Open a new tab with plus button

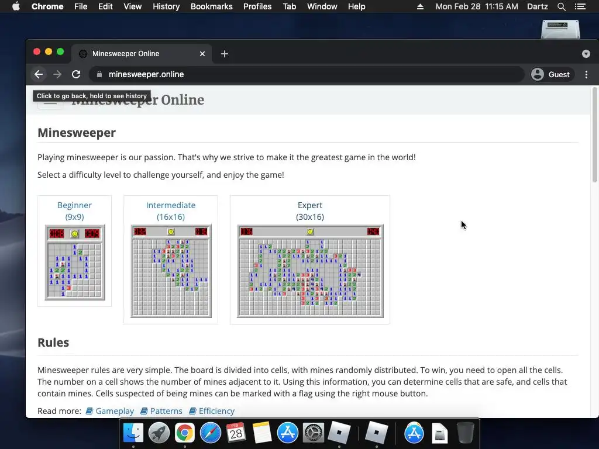click(x=225, y=54)
